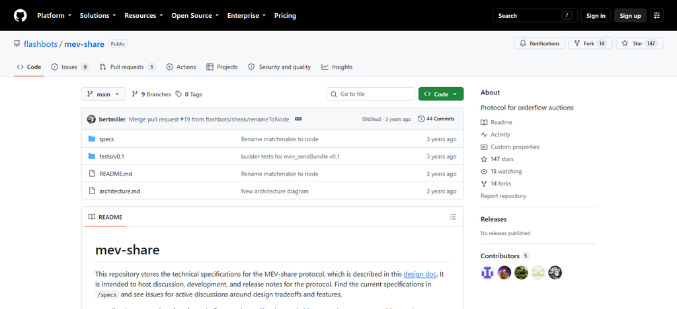Fork the repository with Fork button
The height and width of the screenshot is (309, 677).
(590, 44)
